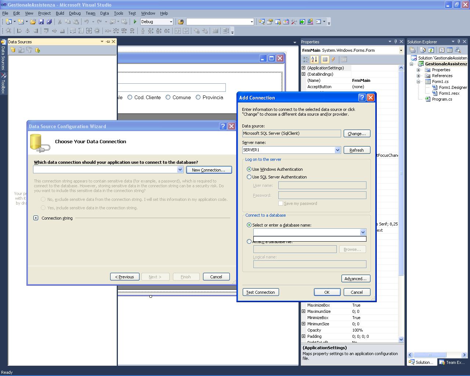Choose the Provincia radio button on form

(198, 97)
